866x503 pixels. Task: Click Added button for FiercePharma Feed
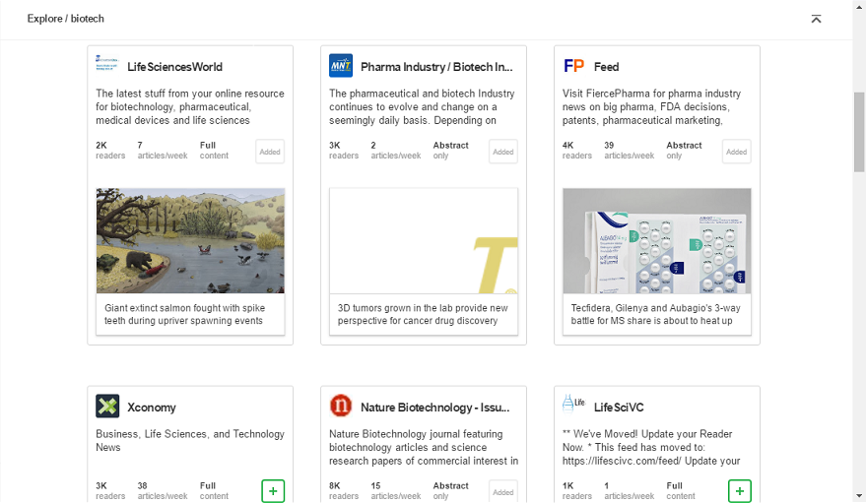tap(736, 152)
